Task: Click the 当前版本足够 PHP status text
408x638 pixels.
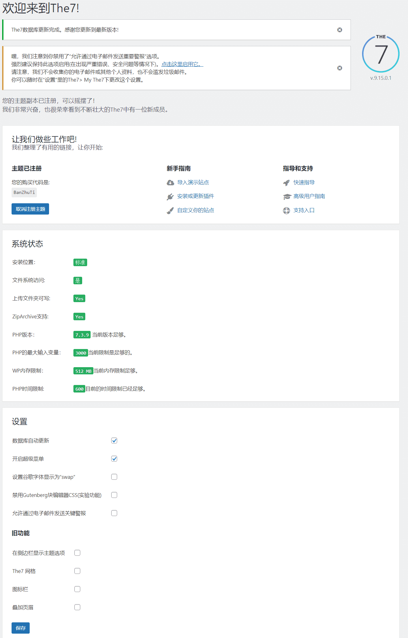Action: (x=109, y=335)
